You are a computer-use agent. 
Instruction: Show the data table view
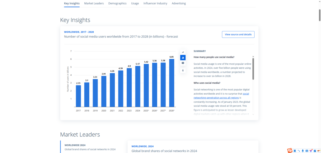pyautogui.click(x=183, y=63)
